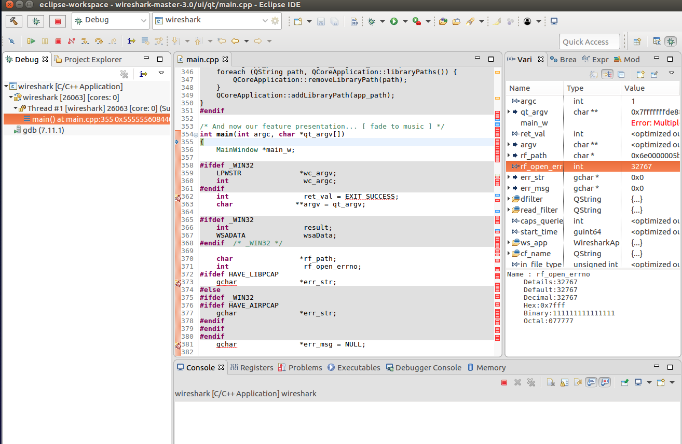Click Terminate red square in Console toolbar
This screenshot has width=682, height=444.
click(504, 382)
